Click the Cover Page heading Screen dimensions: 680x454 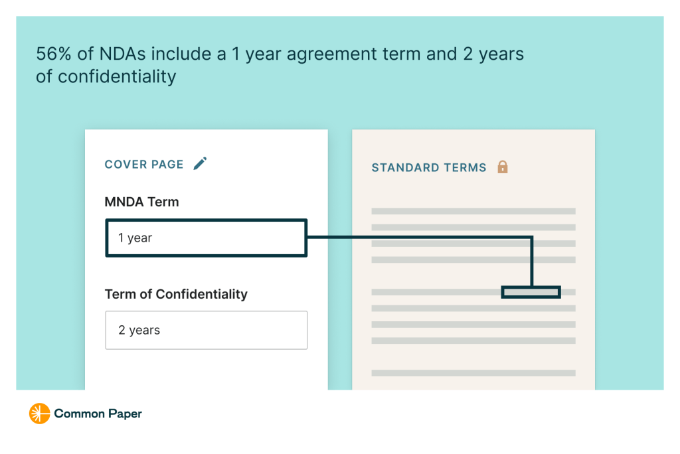(x=144, y=165)
